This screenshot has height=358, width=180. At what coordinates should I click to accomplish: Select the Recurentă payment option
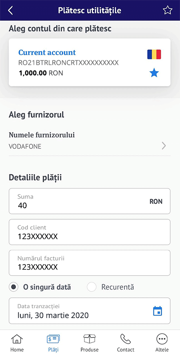click(x=111, y=287)
